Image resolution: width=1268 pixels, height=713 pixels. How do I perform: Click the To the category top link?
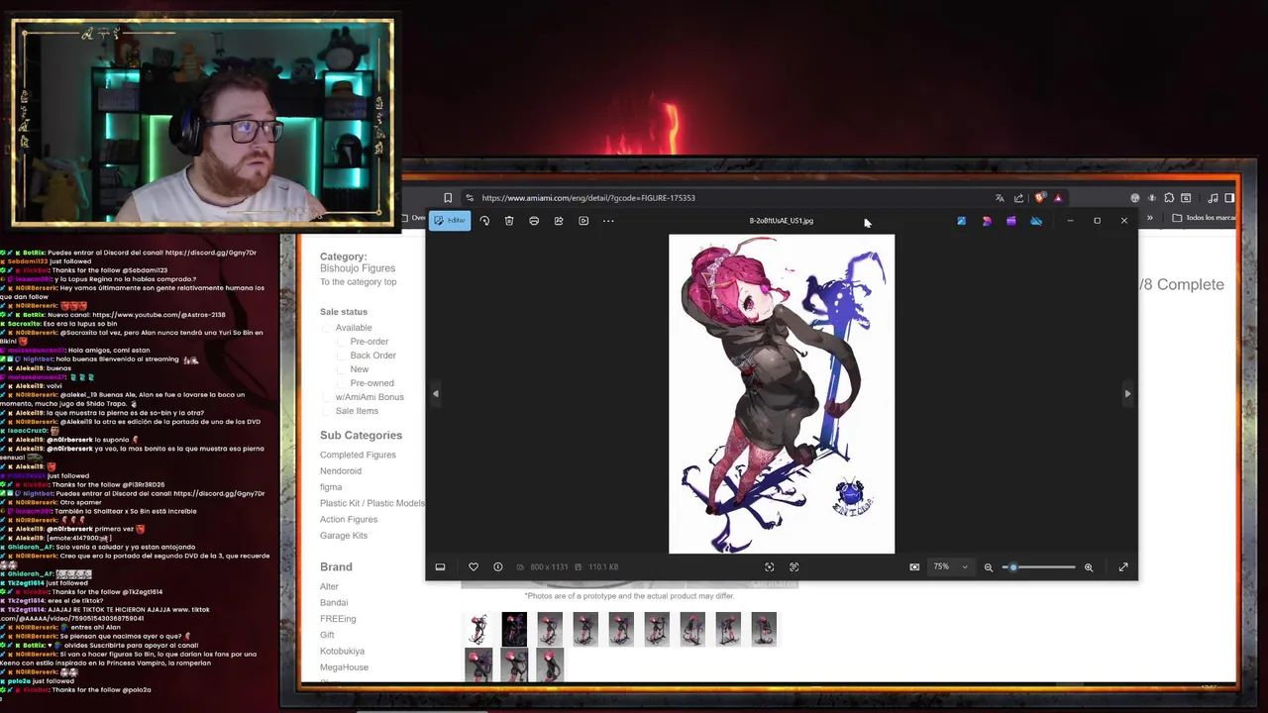[x=358, y=282]
